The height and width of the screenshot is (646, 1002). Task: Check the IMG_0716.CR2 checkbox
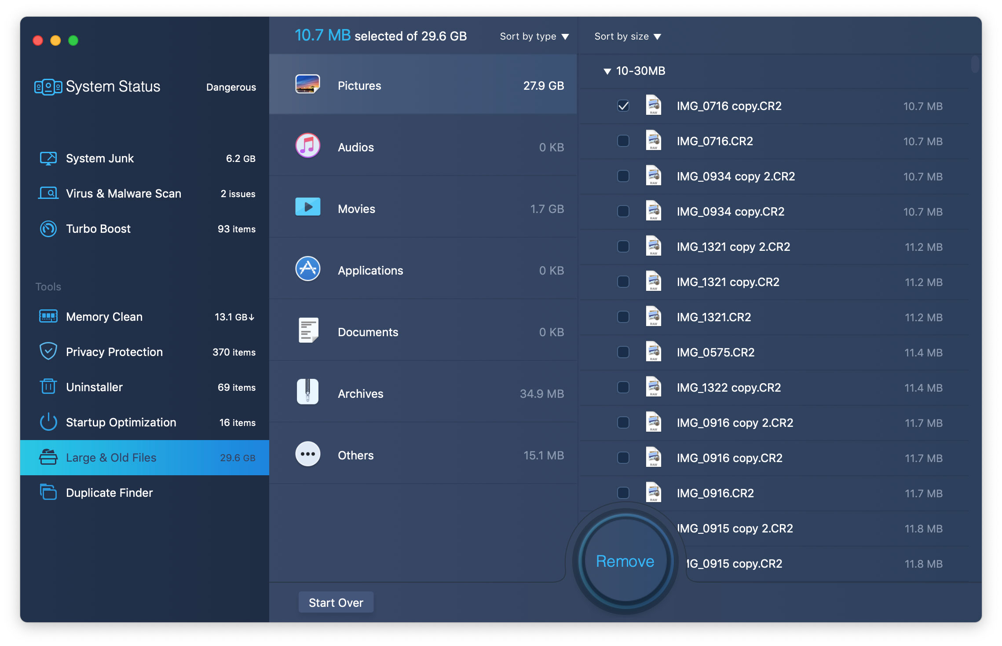623,141
